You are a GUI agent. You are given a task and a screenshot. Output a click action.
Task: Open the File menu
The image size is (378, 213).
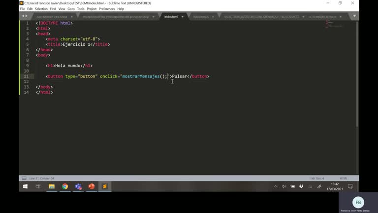(x=23, y=9)
